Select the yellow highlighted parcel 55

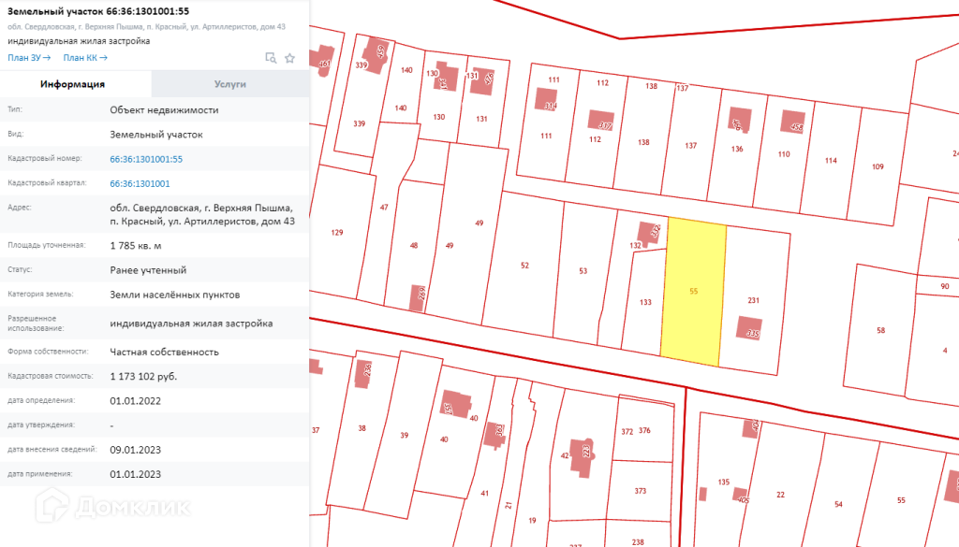pos(694,291)
